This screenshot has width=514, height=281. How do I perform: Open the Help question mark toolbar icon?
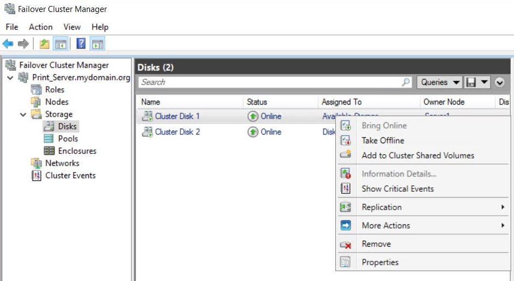[81, 44]
